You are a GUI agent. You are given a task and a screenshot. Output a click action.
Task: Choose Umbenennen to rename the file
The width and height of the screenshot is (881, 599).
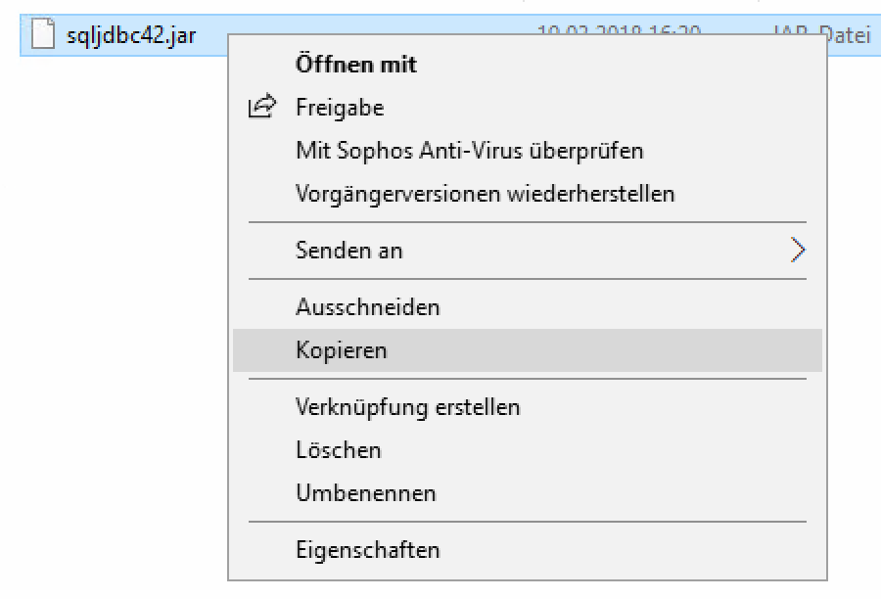[x=365, y=493]
